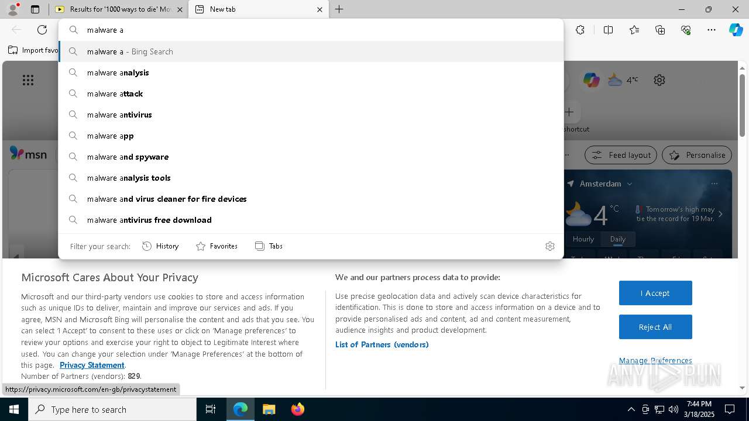
Task: Filter search by Tabs
Action: pyautogui.click(x=269, y=246)
